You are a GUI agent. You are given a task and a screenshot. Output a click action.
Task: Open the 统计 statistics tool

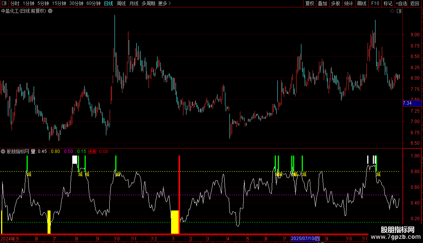tap(349, 3)
